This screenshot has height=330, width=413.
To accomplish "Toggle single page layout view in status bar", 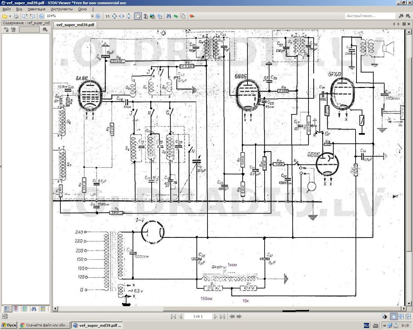I will coord(394,316).
